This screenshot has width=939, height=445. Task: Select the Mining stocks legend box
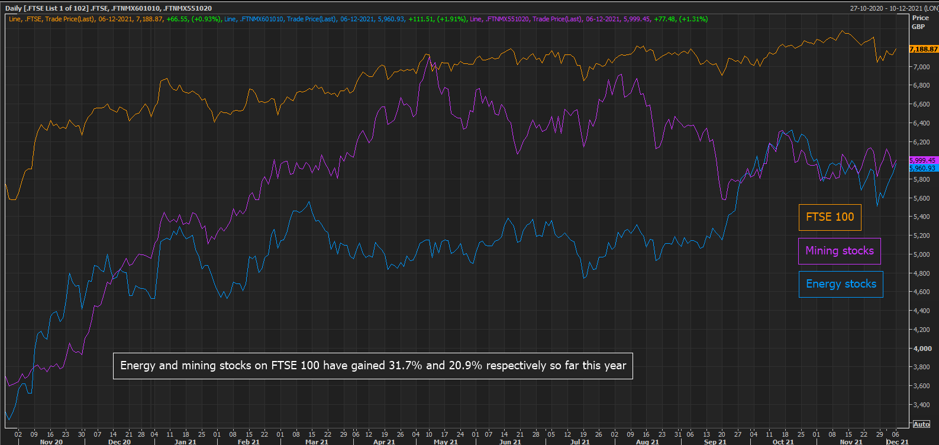pyautogui.click(x=839, y=251)
